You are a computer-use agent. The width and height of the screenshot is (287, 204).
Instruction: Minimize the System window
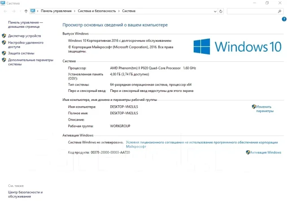tap(254, 3)
